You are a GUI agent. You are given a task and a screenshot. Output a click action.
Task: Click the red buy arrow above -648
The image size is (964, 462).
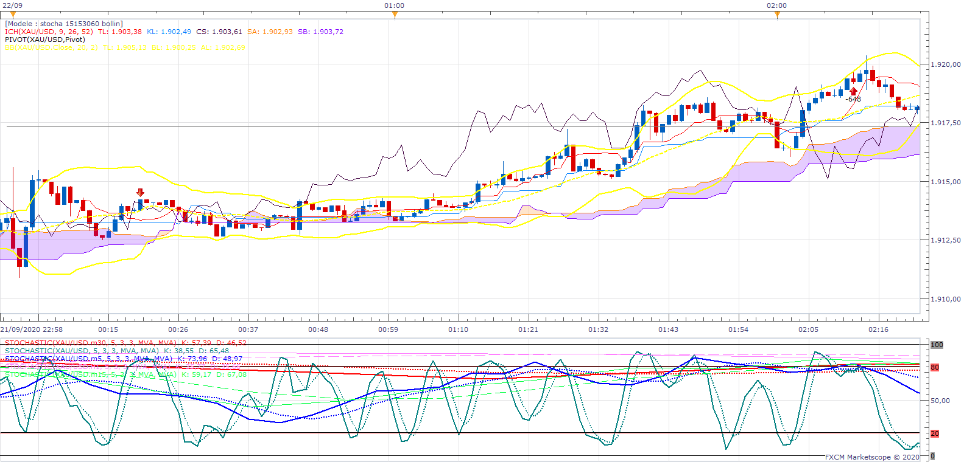coord(854,91)
